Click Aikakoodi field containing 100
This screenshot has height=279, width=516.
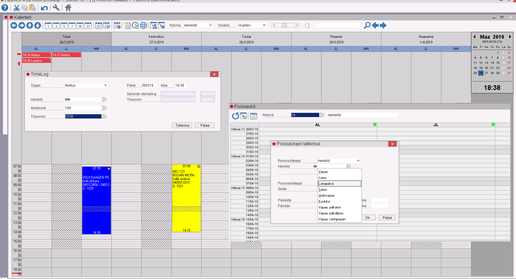coord(83,108)
